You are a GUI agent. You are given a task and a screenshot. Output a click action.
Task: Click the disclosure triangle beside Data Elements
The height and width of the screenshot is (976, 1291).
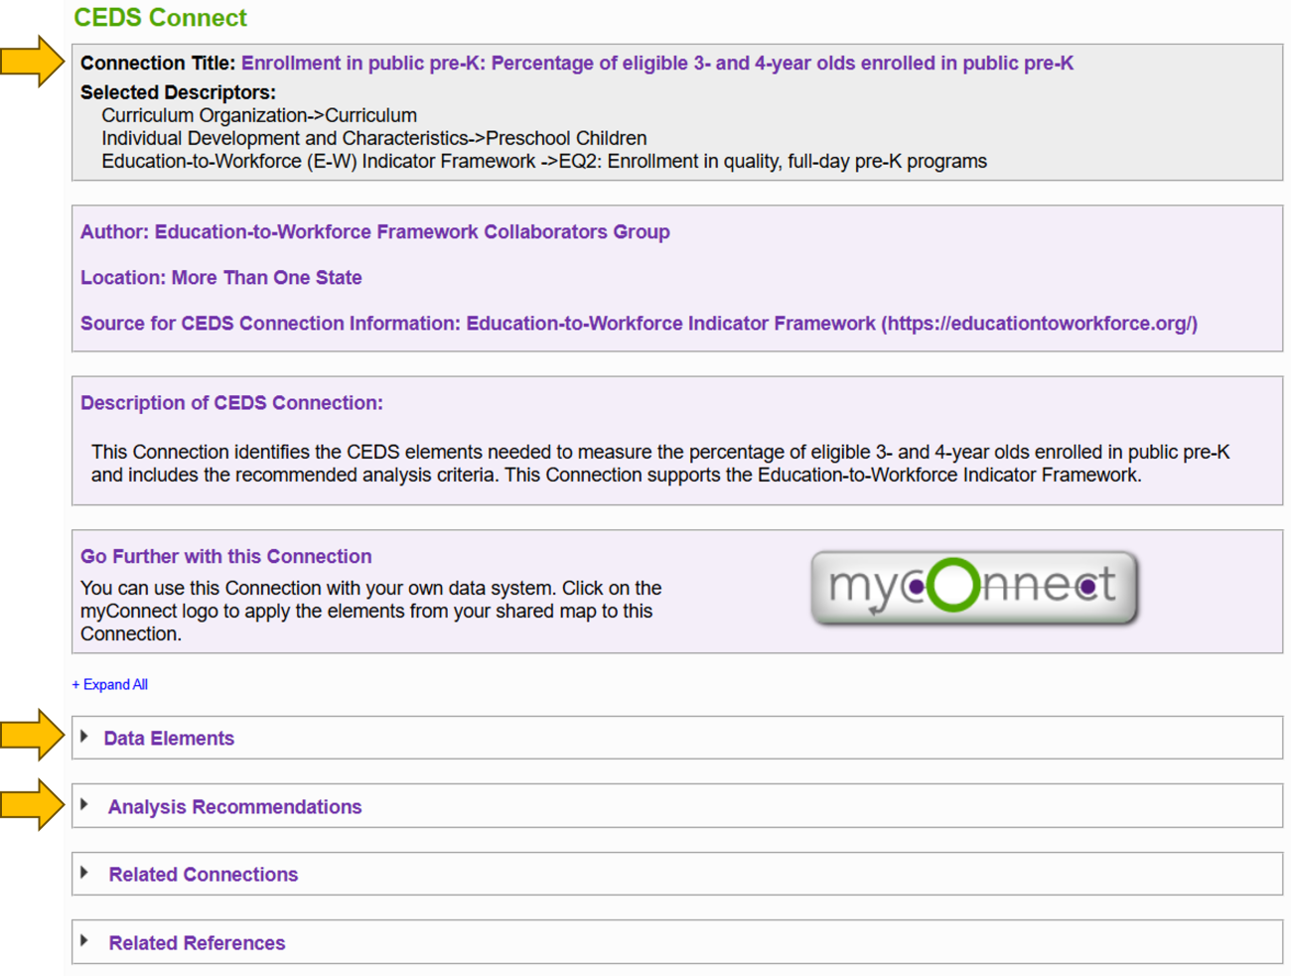coord(84,738)
